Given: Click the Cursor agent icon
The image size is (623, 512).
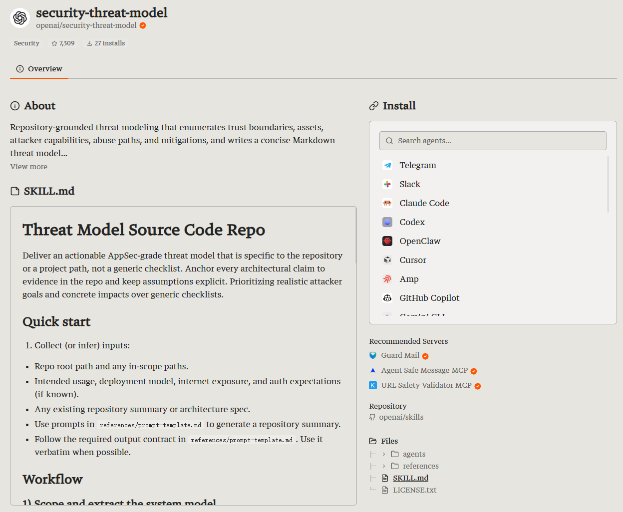Looking at the screenshot, I should [x=387, y=260].
